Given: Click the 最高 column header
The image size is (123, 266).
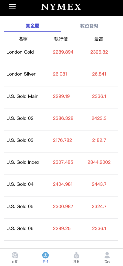Looking at the screenshot, I should (x=99, y=39).
